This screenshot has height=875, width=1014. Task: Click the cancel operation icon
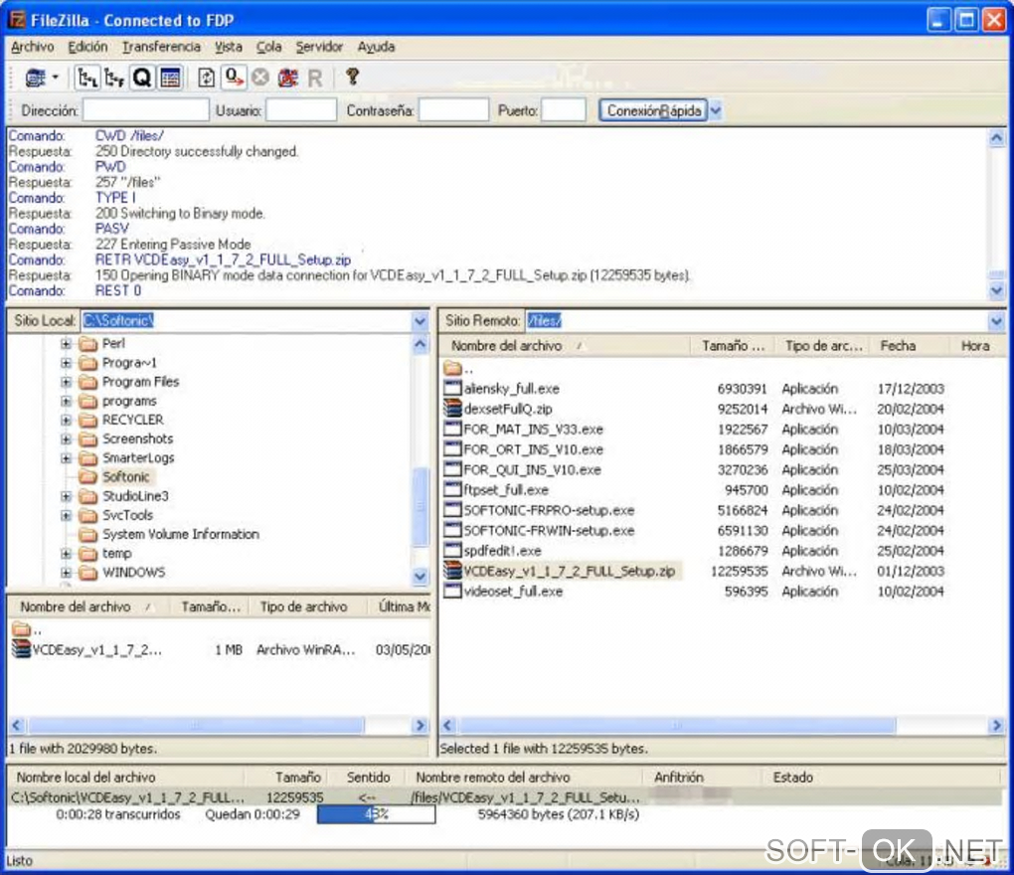260,79
